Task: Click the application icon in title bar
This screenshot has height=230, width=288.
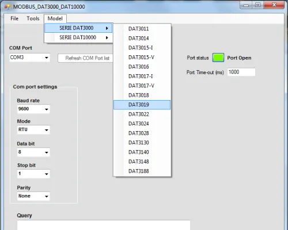Action: click(7, 7)
